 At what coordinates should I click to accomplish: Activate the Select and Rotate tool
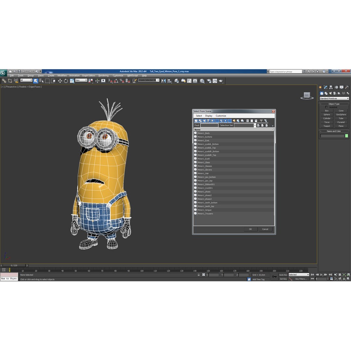tap(66, 81)
